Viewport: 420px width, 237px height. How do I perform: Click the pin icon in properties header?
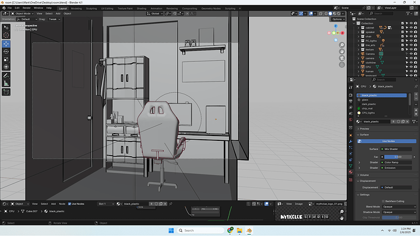(416, 86)
